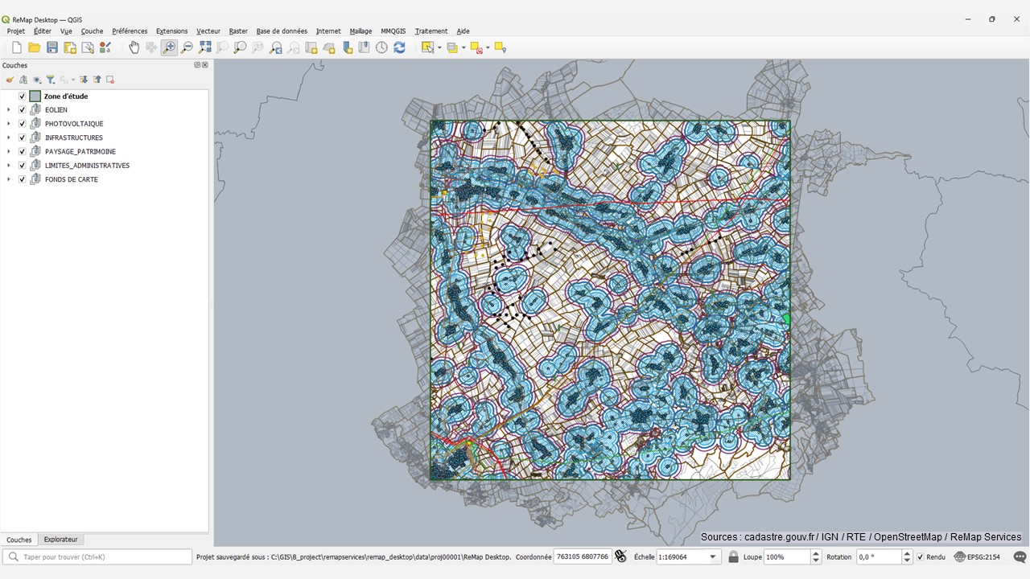Expand the EOLIEN group
This screenshot has width=1030, height=579.
tap(9, 110)
